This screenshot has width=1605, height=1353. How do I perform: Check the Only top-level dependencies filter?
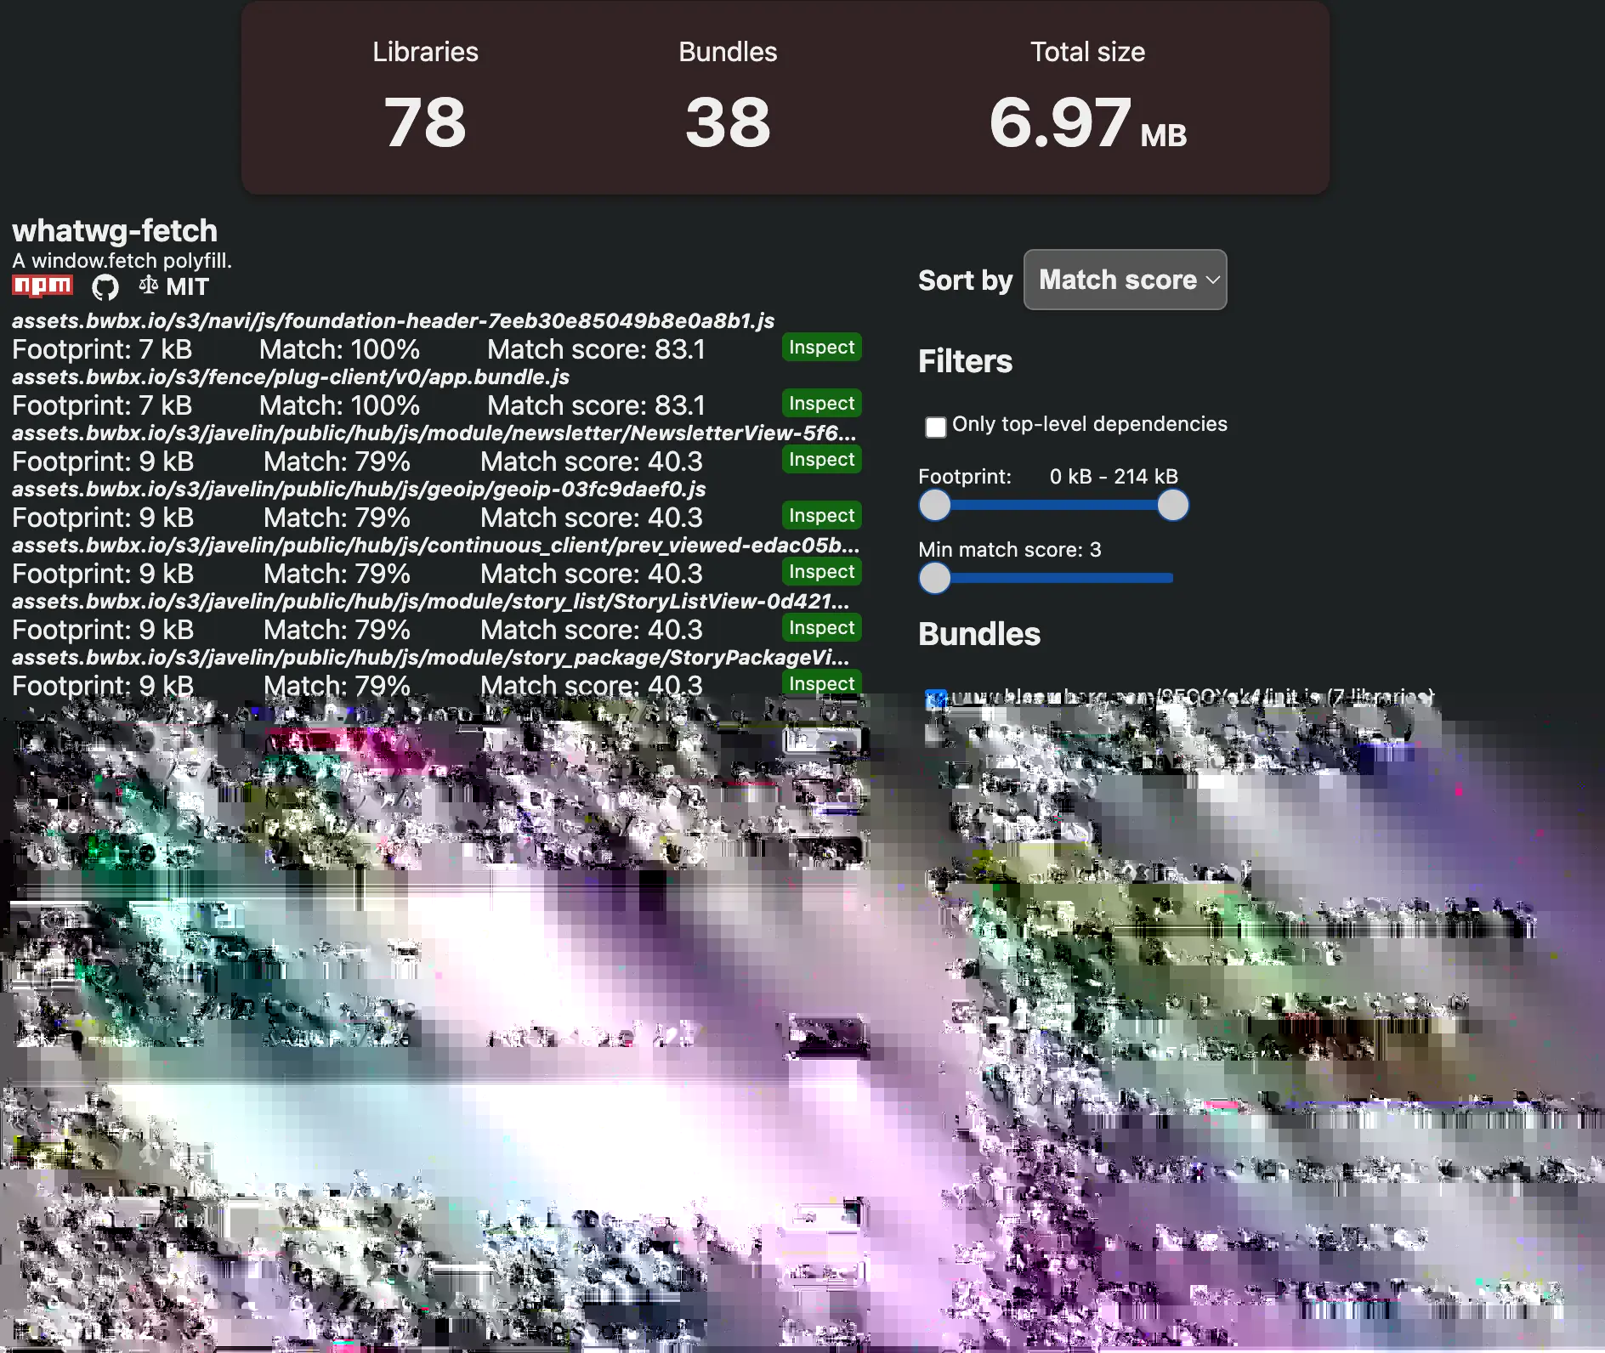click(936, 427)
